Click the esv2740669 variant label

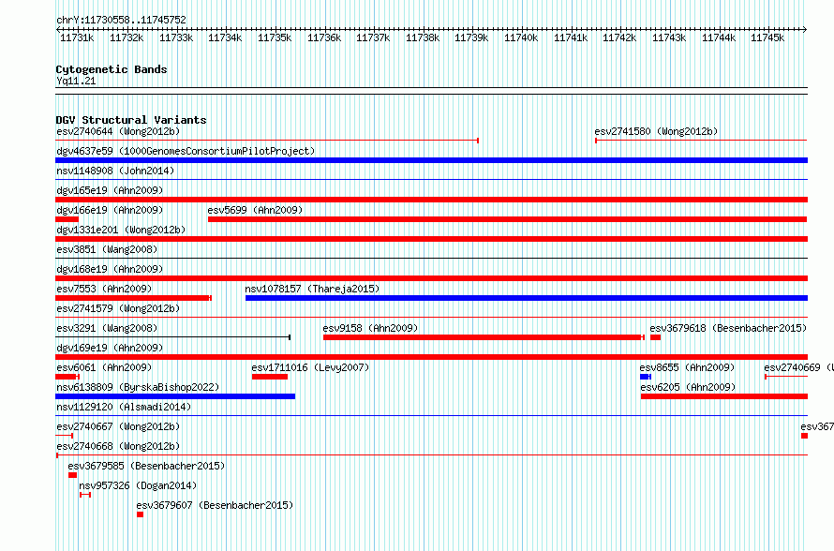click(798, 367)
